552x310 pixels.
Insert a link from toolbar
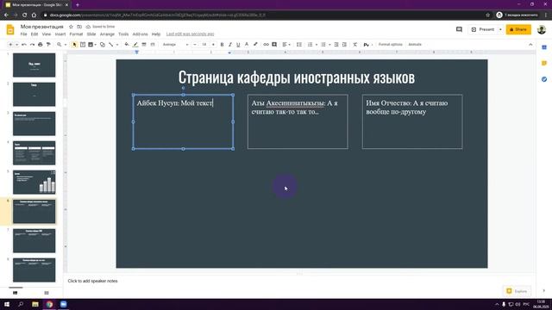tap(266, 45)
